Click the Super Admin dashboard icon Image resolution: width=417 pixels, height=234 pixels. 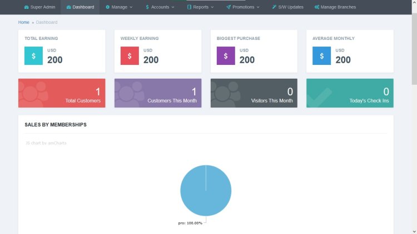point(26,7)
